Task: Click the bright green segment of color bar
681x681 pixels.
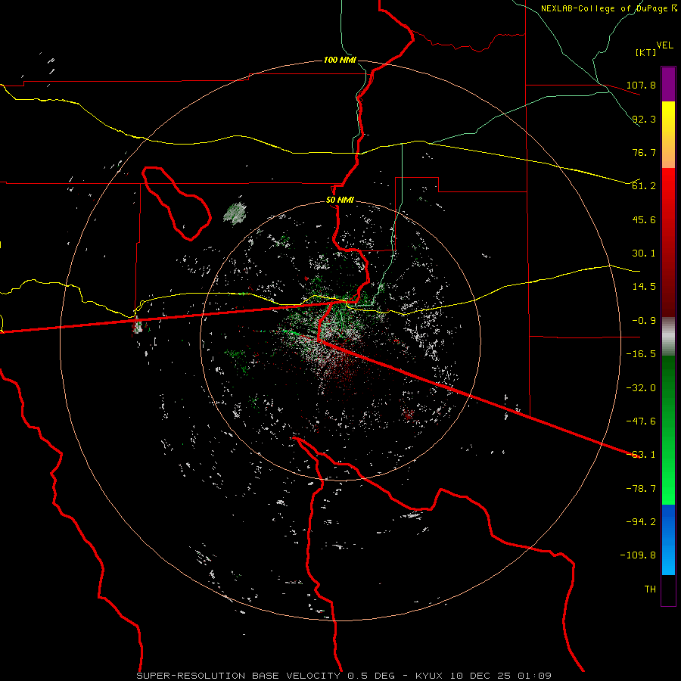Action: 668,430
